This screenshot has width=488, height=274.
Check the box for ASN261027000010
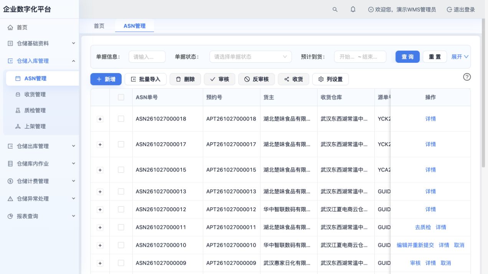121,245
